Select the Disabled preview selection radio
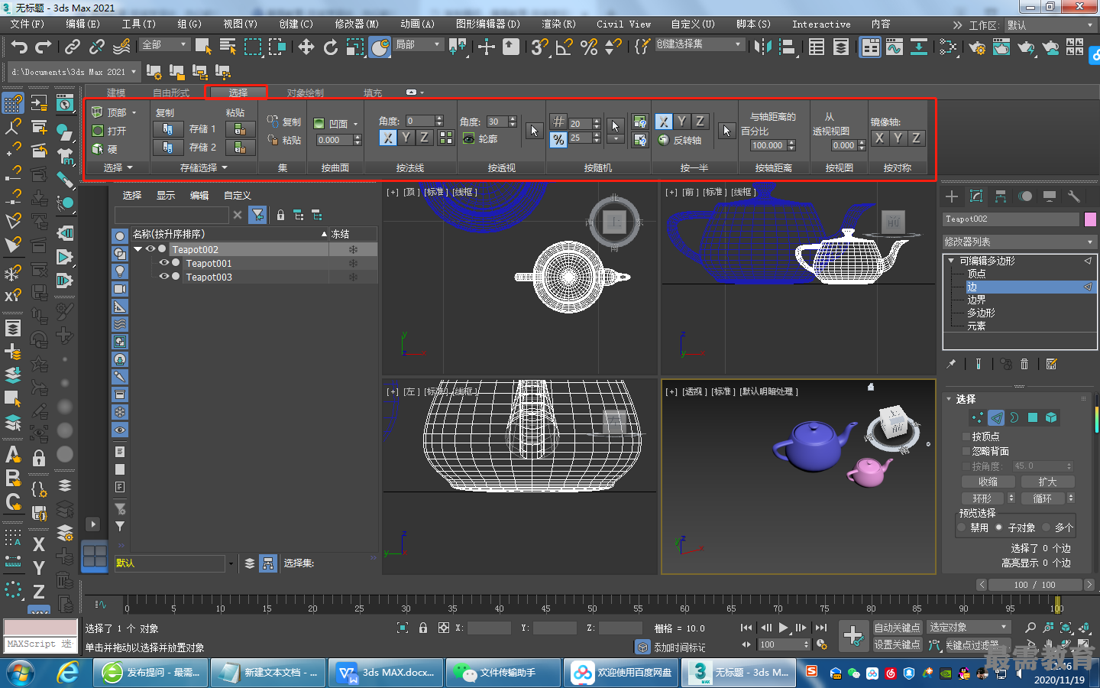The image size is (1100, 688). pos(962,527)
